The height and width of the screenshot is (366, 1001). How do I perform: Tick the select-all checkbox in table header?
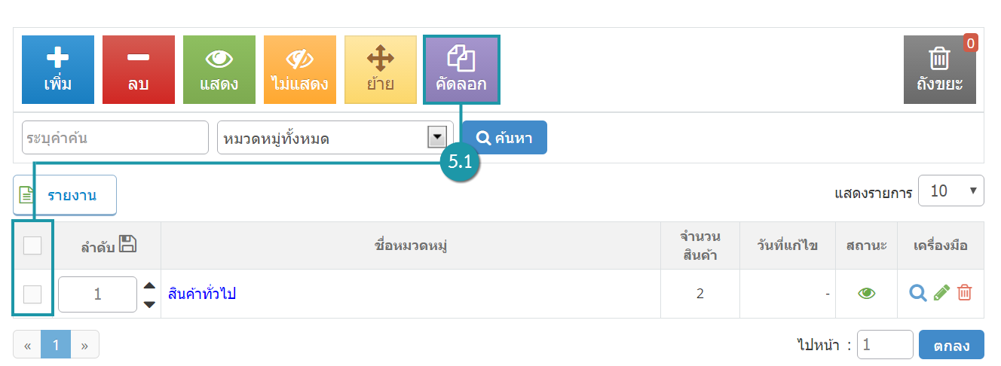(x=32, y=246)
